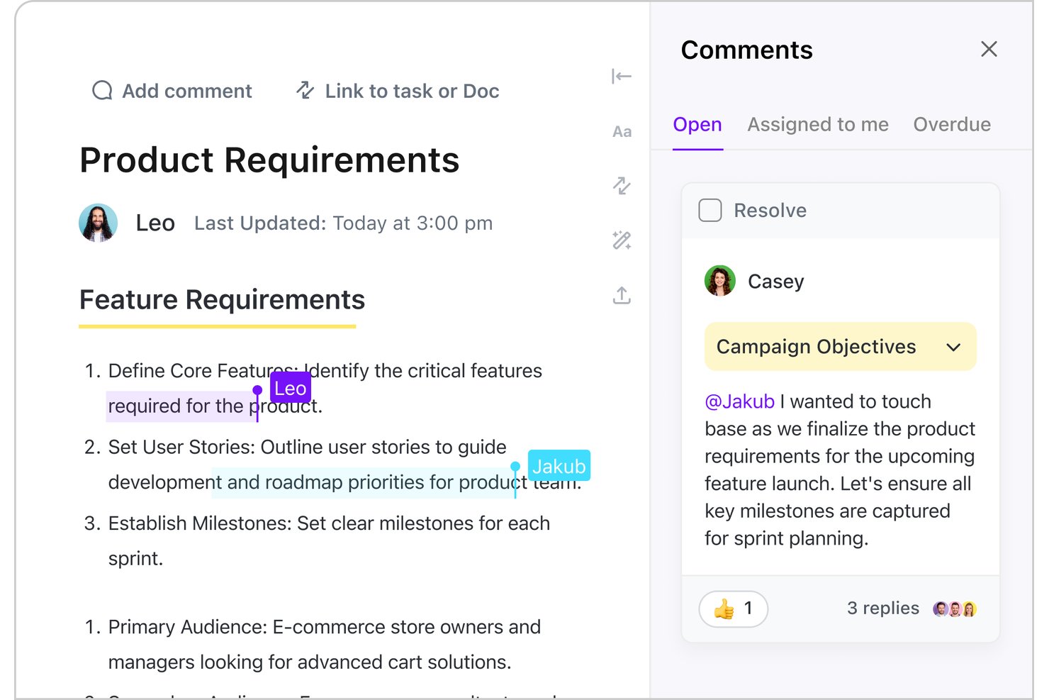The width and height of the screenshot is (1049, 700).
Task: Click the Leo cursor label tag
Action: pos(291,388)
